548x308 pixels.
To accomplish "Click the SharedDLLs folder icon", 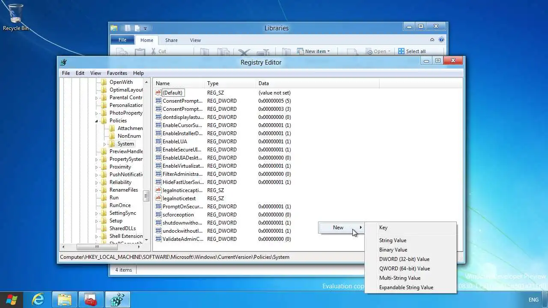I will pyautogui.click(x=104, y=228).
